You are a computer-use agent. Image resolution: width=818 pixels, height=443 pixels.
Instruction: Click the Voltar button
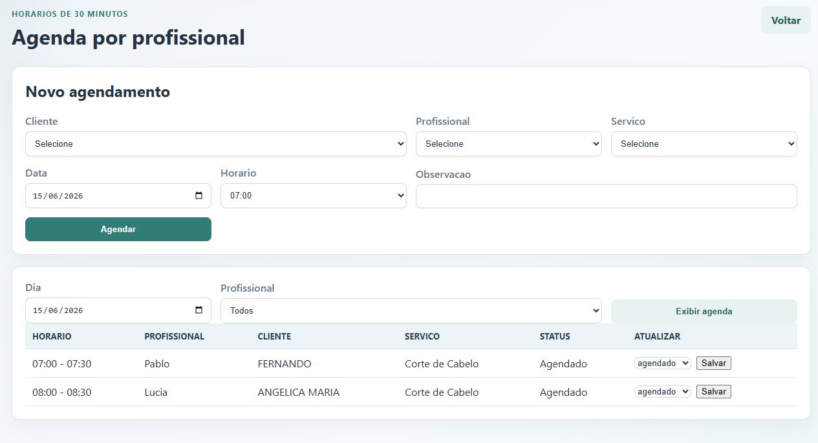[786, 20]
